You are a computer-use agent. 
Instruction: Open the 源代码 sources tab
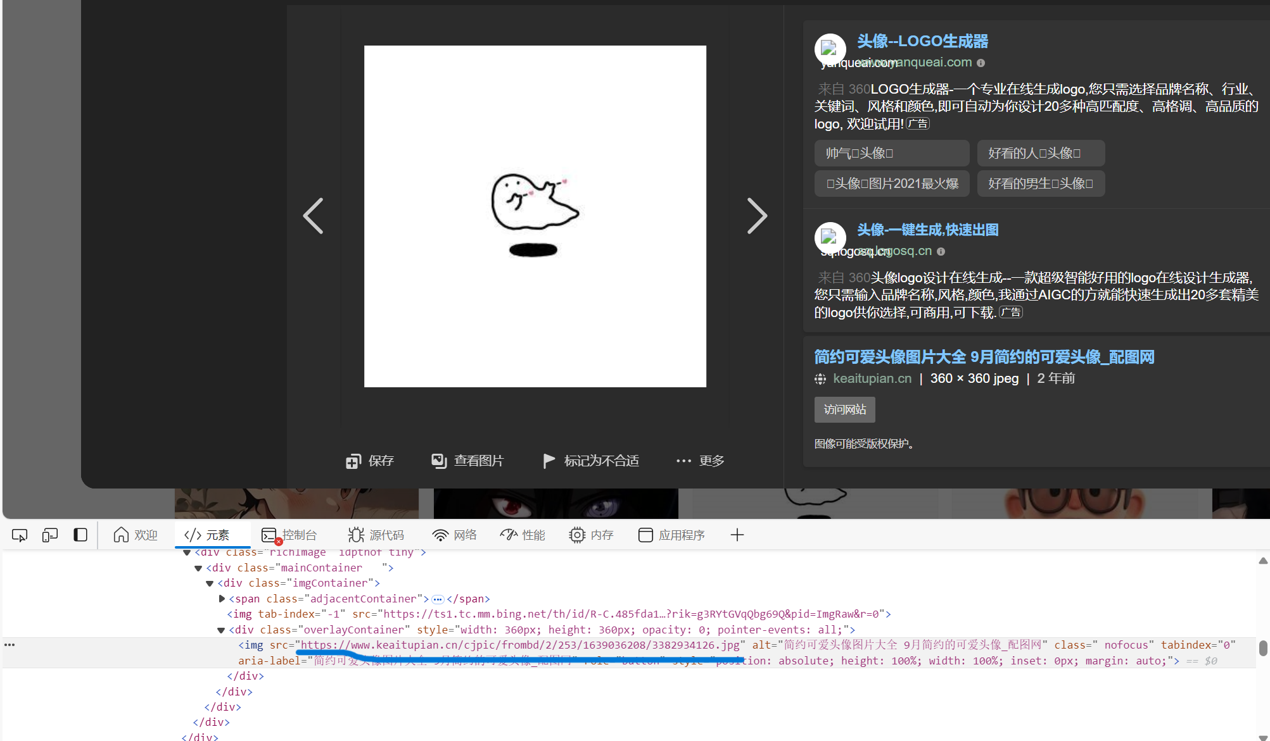[x=376, y=535]
